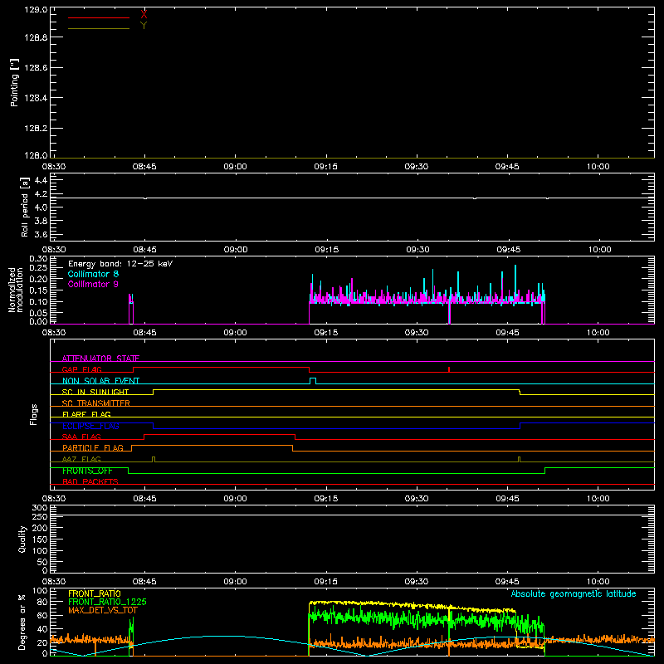Select the 'Y' legend label in Pointing panel

pos(144,26)
